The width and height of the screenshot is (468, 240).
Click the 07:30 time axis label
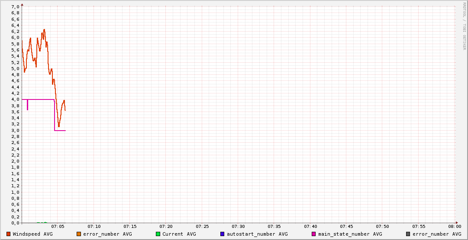coord(238,226)
